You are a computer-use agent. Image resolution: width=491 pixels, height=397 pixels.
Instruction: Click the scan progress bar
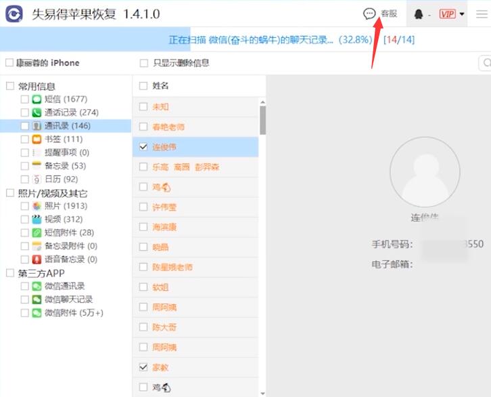point(245,39)
